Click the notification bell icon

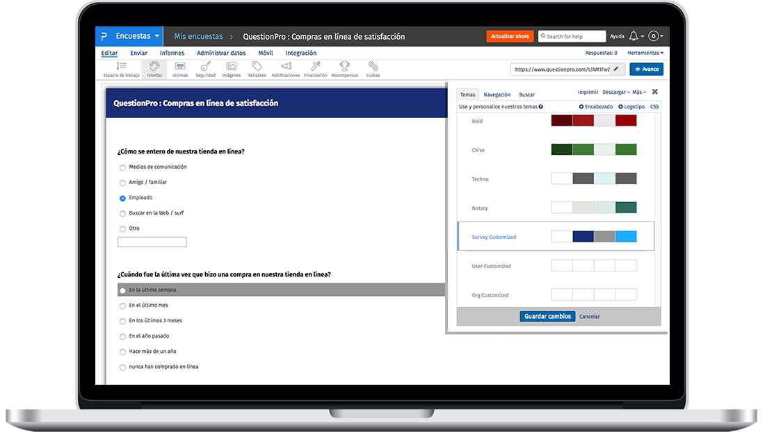(634, 36)
